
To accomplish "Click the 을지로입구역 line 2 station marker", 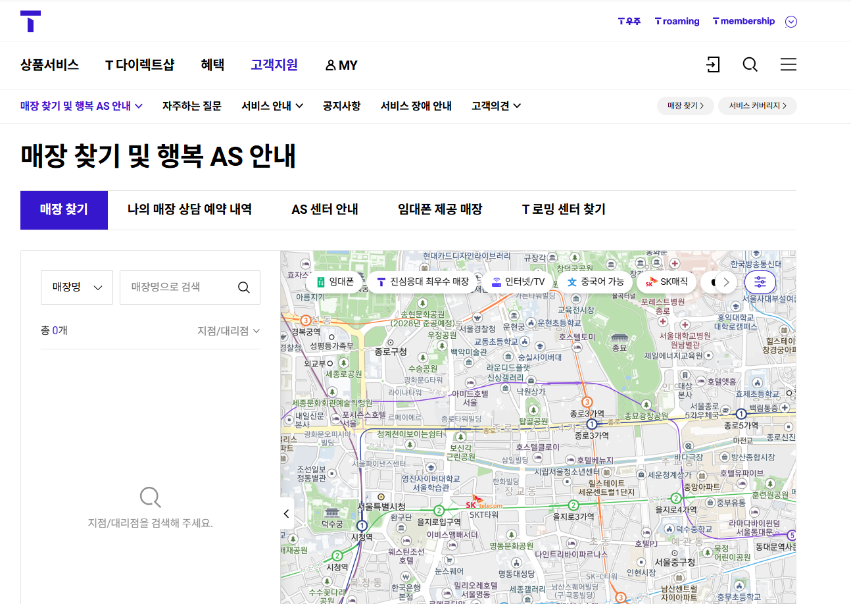I will [x=439, y=510].
